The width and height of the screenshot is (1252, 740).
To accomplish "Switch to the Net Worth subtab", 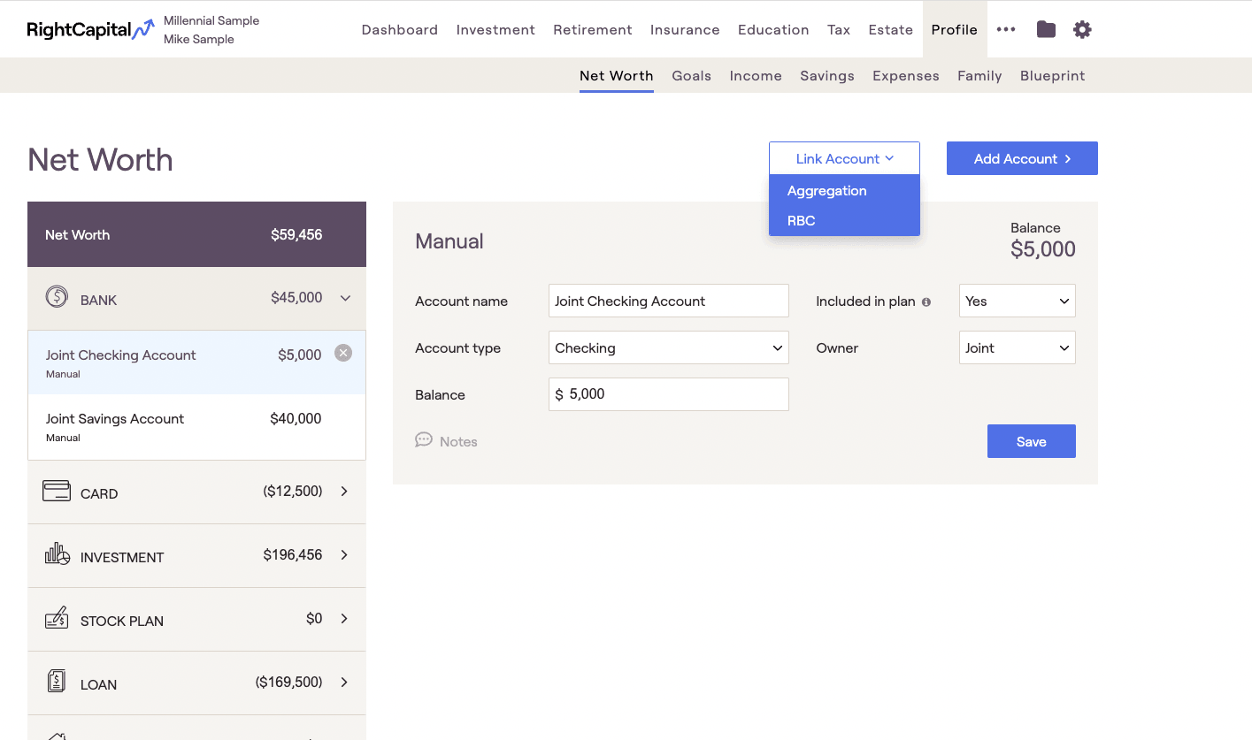I will click(x=617, y=76).
